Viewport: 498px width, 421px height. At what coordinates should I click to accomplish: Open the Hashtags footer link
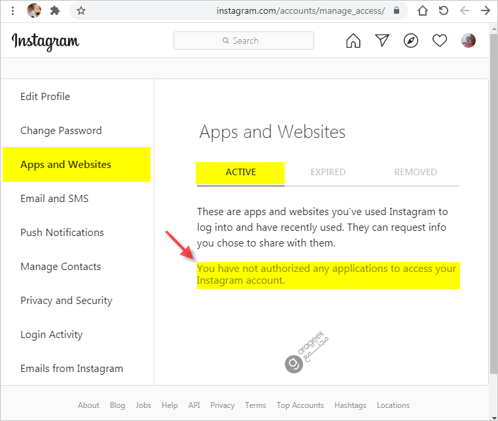(x=350, y=405)
